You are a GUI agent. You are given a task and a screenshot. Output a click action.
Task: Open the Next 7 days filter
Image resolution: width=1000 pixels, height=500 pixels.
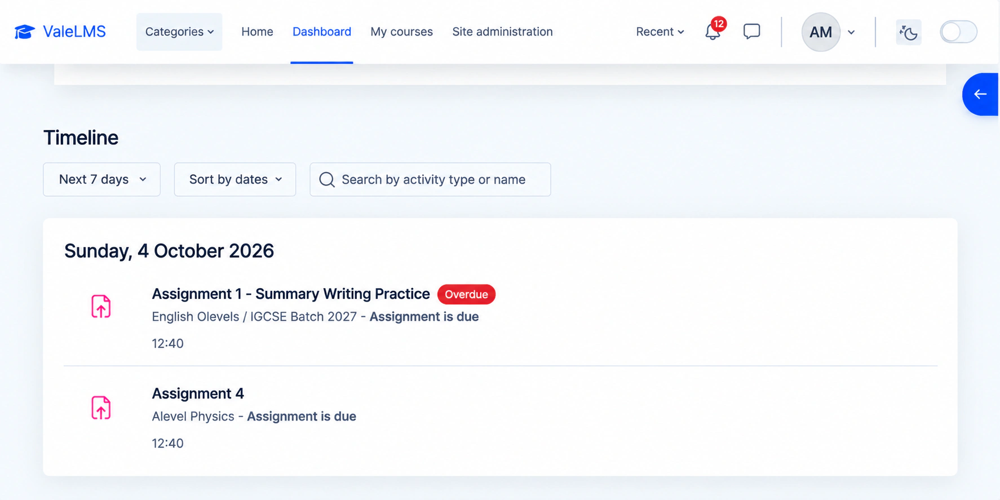point(102,179)
